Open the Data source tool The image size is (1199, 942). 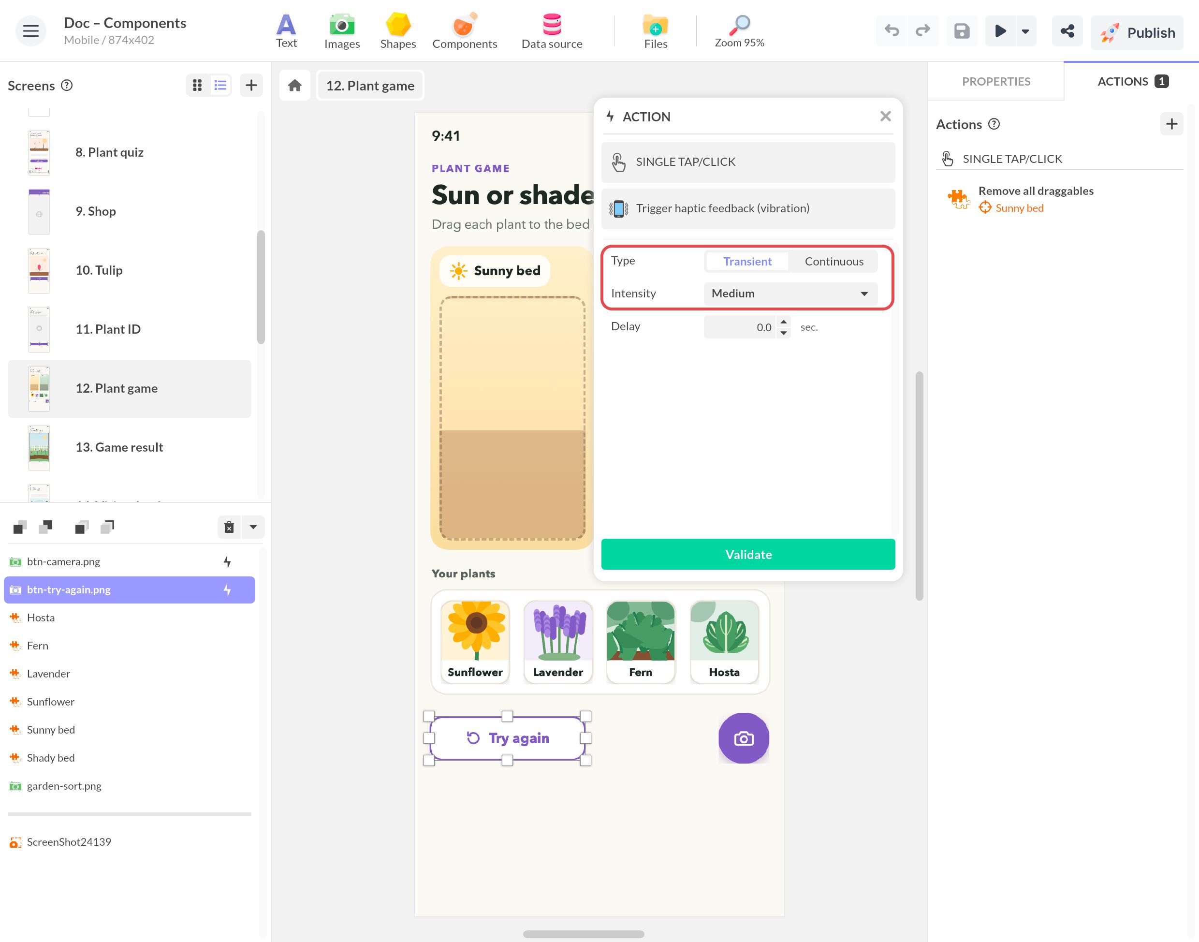(551, 31)
